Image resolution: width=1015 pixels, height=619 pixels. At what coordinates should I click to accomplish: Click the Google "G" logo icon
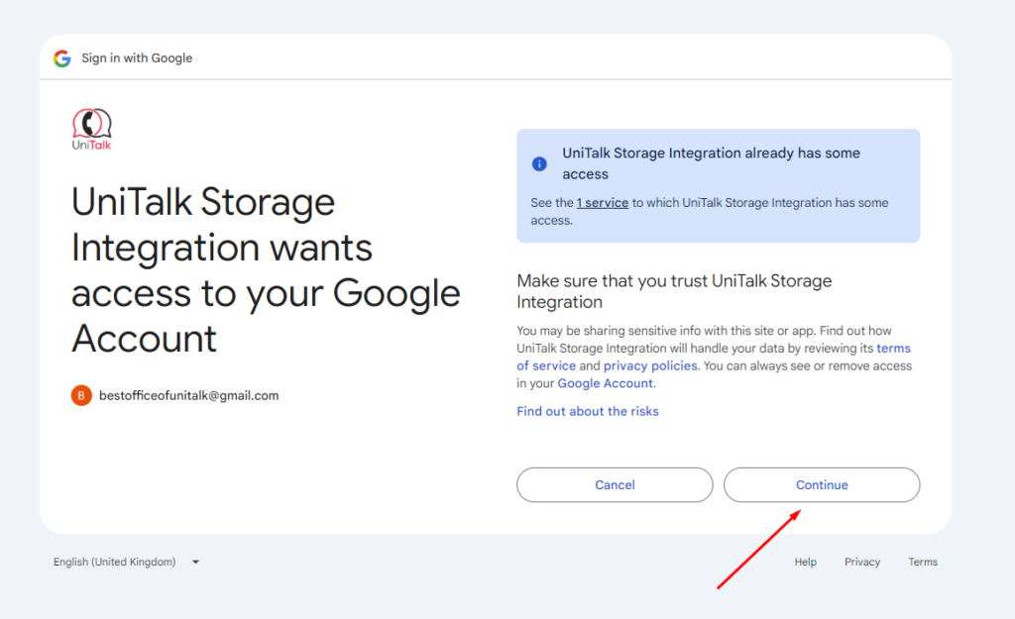coord(62,58)
